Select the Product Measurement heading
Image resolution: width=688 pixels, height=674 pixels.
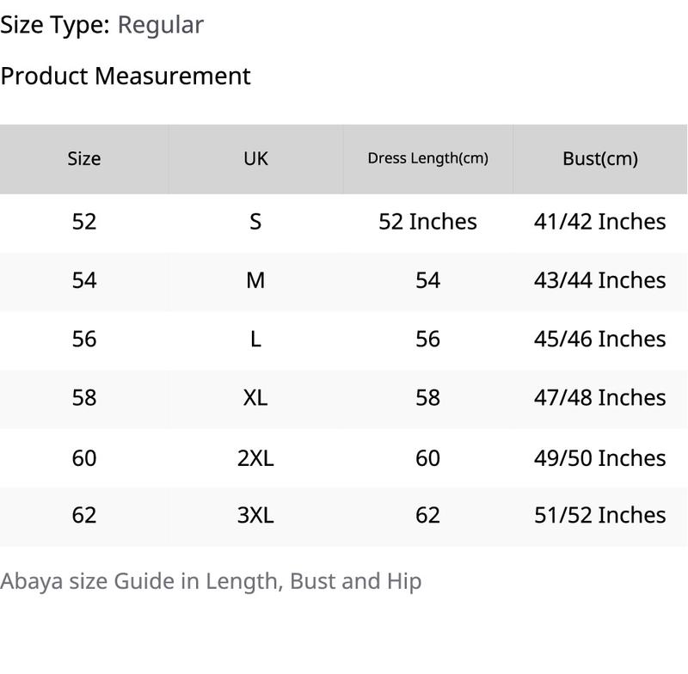pyautogui.click(x=126, y=76)
